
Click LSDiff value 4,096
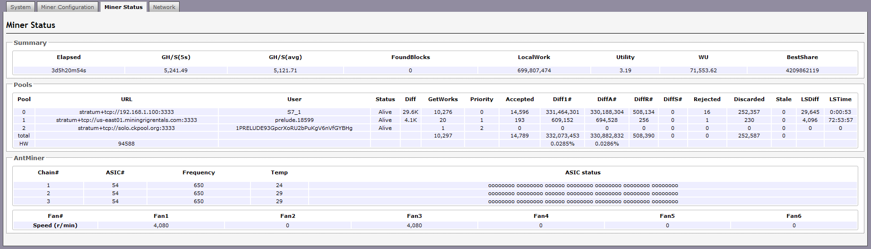pyautogui.click(x=810, y=120)
